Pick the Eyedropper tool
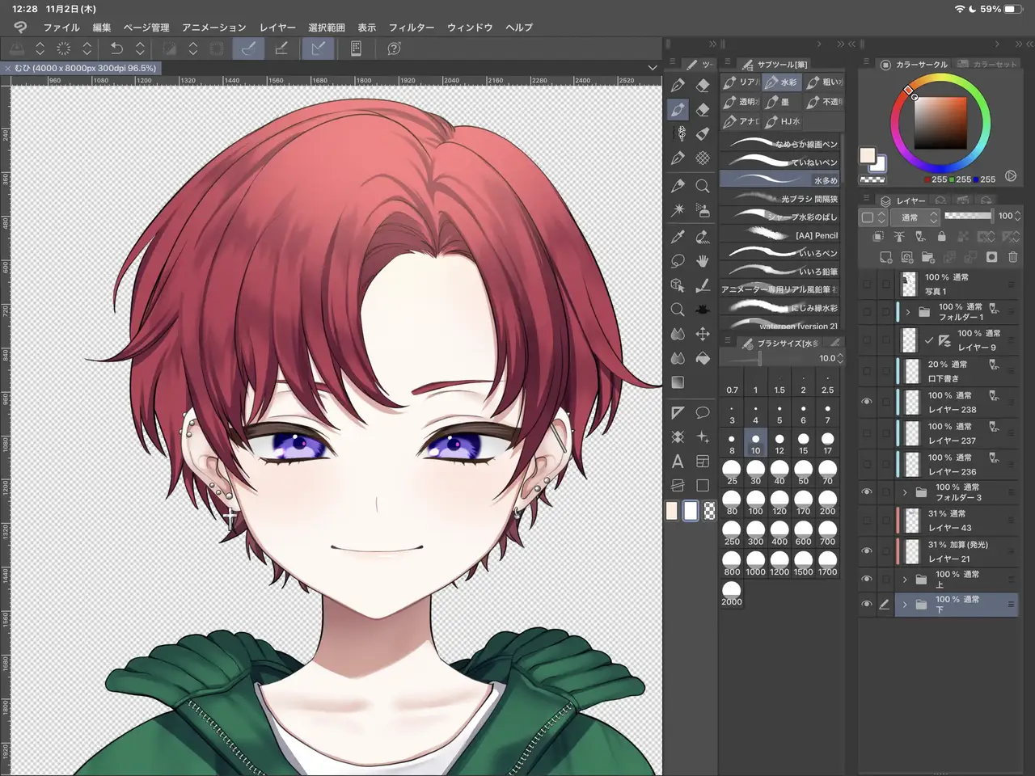 coord(678,237)
